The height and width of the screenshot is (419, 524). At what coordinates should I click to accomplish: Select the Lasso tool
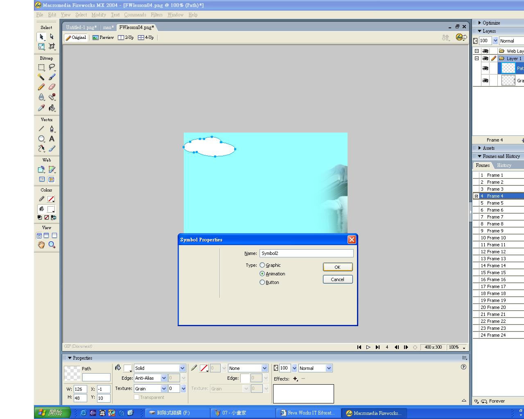[x=52, y=67]
